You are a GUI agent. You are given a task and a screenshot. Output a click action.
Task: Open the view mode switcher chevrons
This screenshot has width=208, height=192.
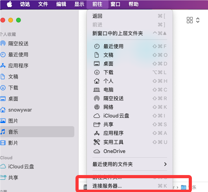click(198, 20)
